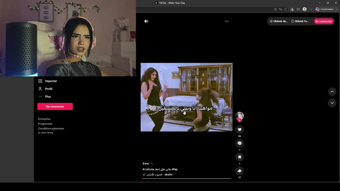The image size is (340, 191).
Task: Share the video with the arrow icon
Action: (240, 171)
